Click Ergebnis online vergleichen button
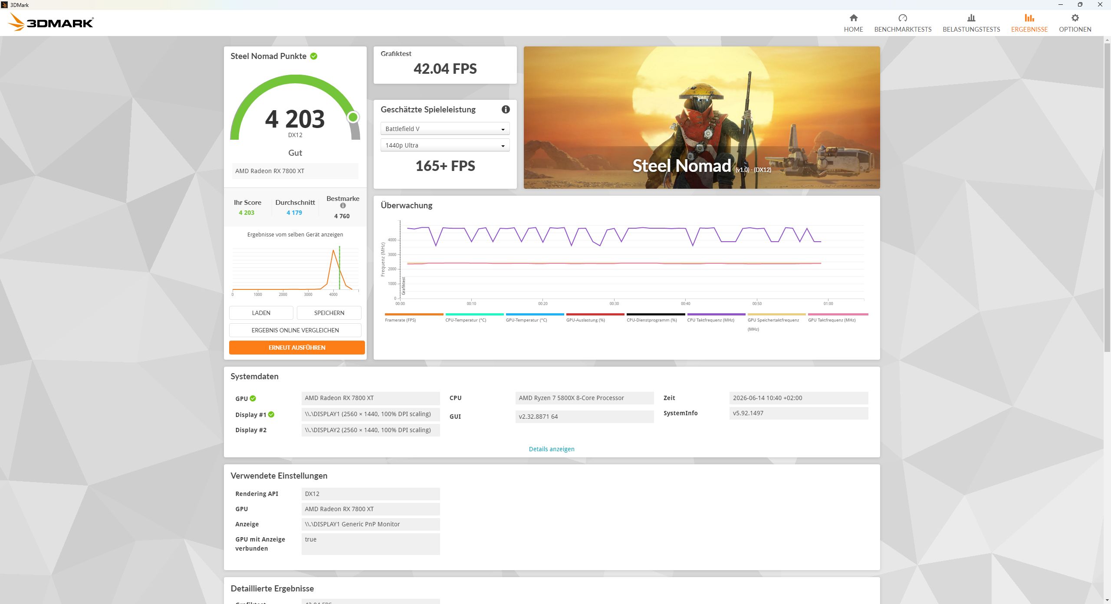1111x604 pixels. coord(295,330)
